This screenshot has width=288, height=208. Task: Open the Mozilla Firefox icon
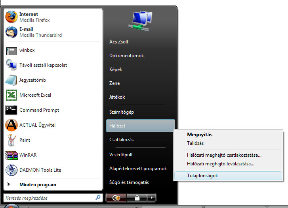coord(11,17)
